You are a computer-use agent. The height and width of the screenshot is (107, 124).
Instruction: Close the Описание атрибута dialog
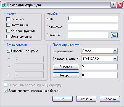pos(120,5)
